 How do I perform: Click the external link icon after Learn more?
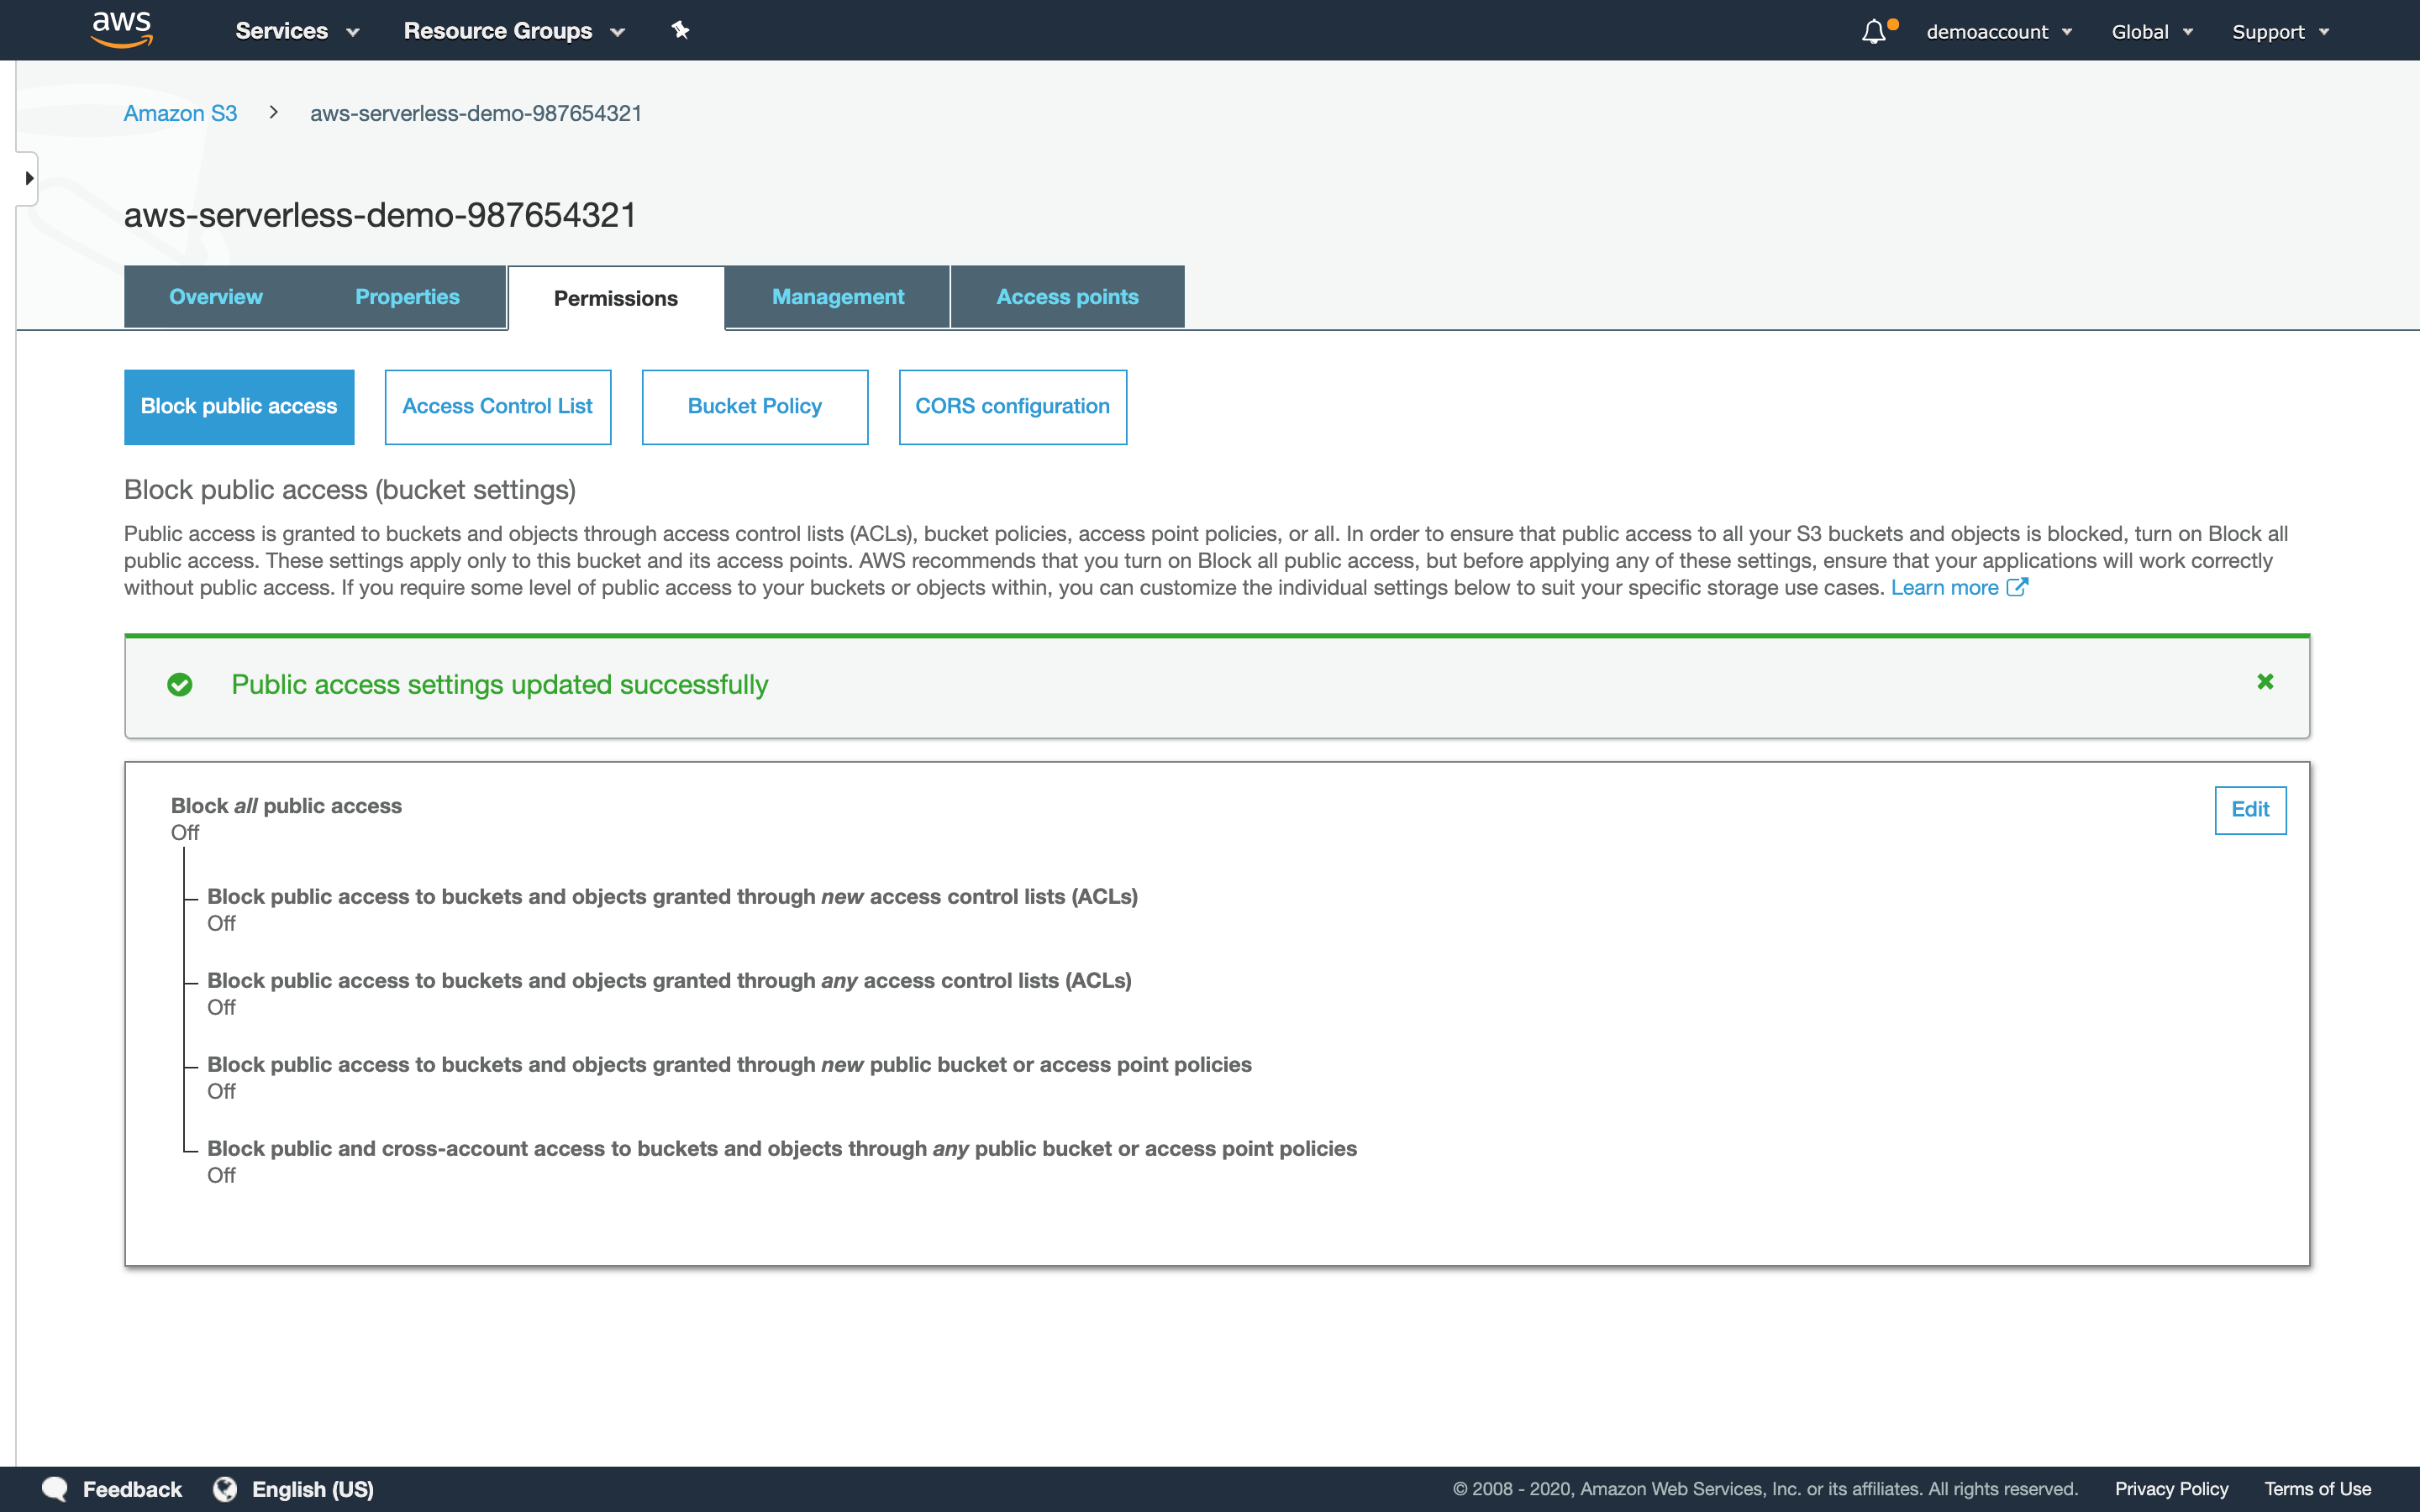[x=2017, y=587]
